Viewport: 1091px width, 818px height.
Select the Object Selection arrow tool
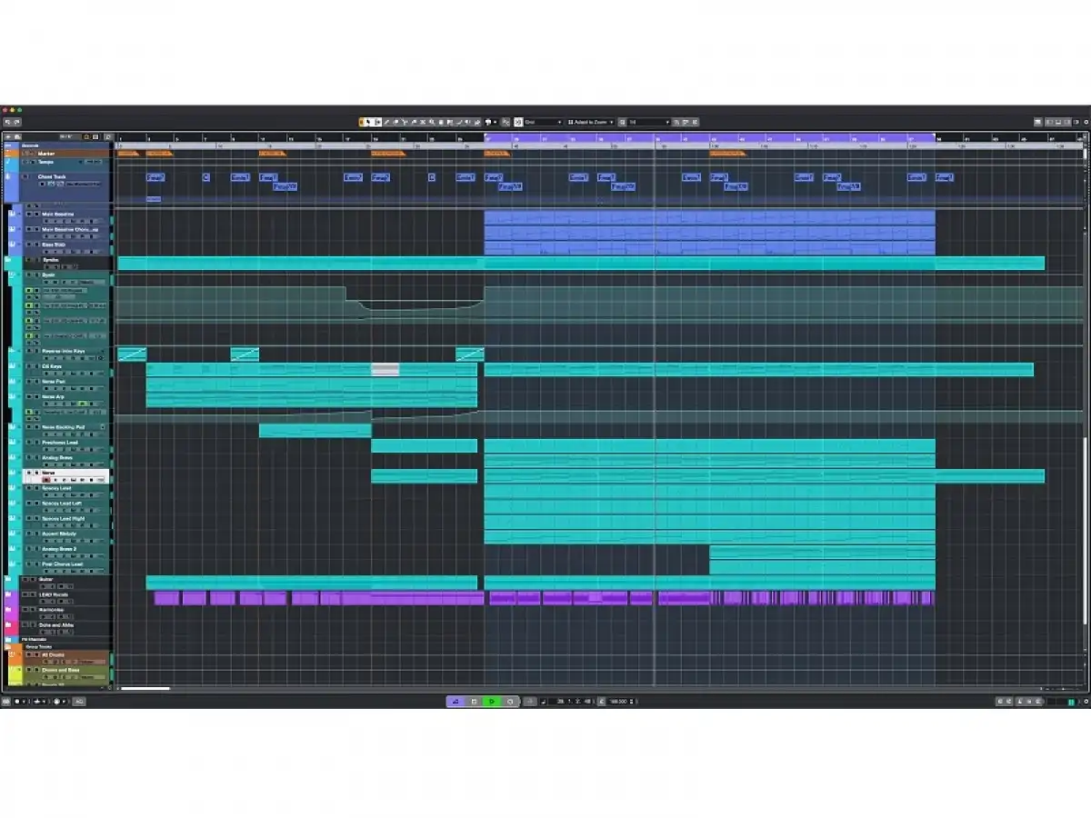(x=368, y=122)
